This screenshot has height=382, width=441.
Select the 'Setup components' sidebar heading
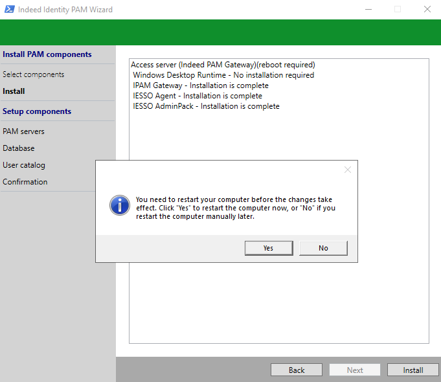[37, 111]
